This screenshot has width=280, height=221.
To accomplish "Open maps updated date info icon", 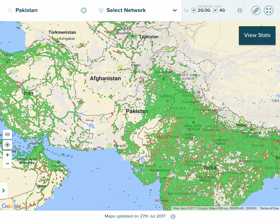I will tap(173, 217).
